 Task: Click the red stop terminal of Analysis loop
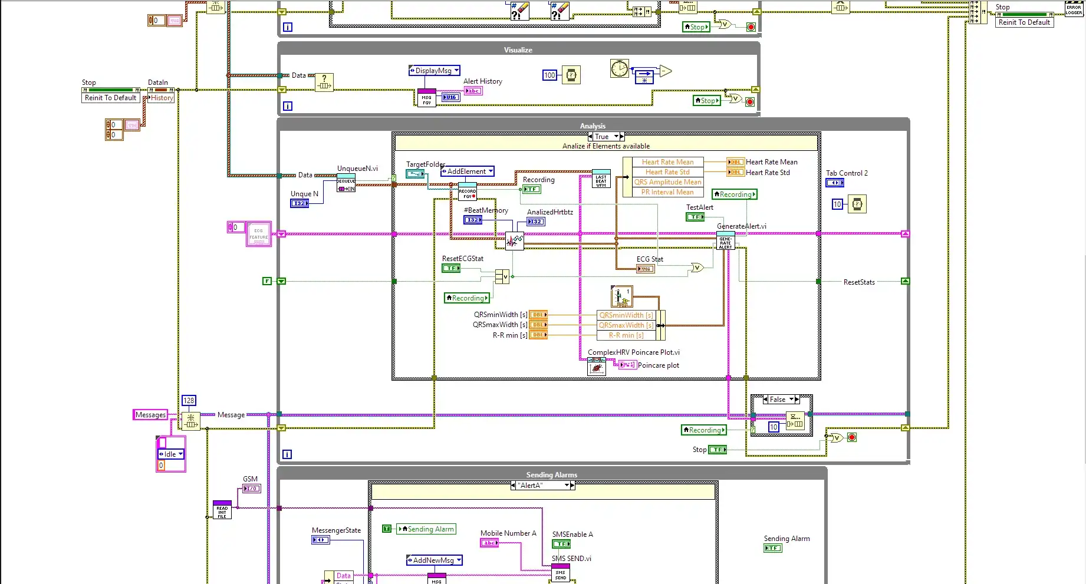[851, 437]
